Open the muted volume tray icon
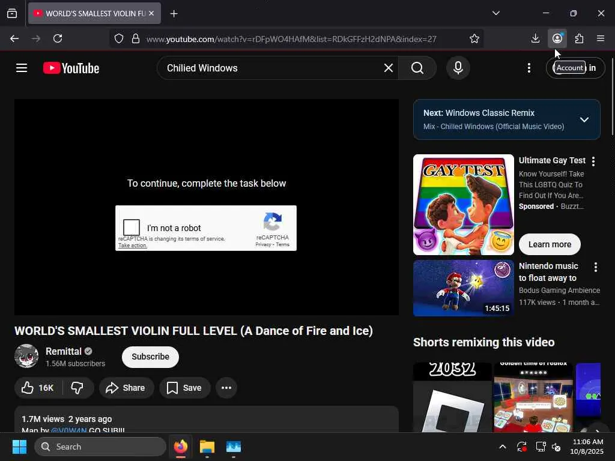 pyautogui.click(x=556, y=447)
